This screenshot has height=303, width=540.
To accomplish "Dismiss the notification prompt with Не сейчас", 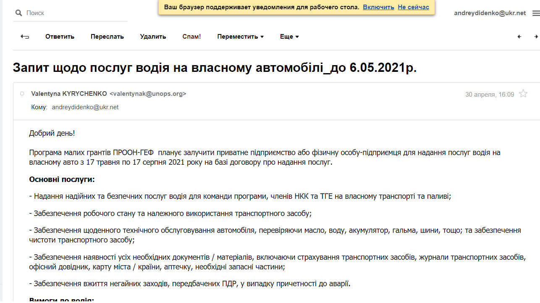I will point(413,7).
